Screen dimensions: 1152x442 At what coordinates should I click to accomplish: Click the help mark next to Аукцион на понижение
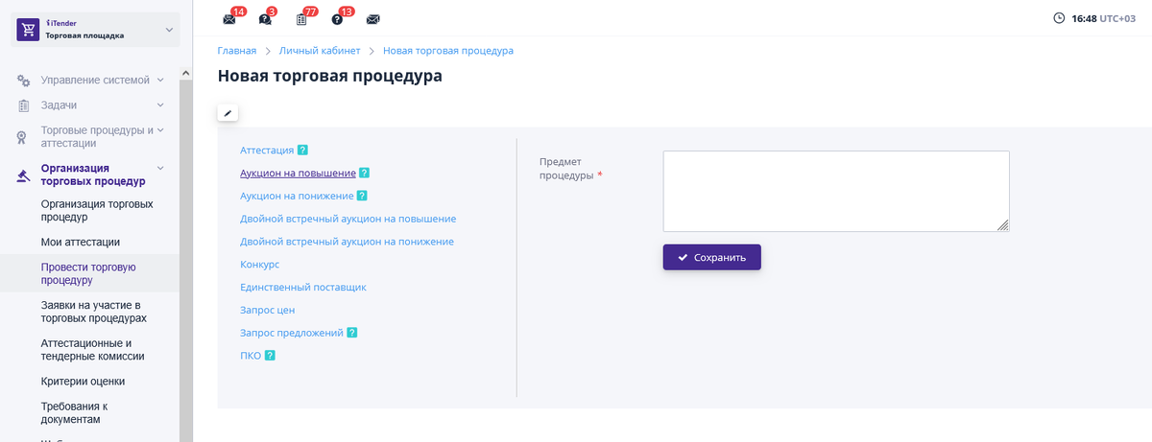pos(362,196)
